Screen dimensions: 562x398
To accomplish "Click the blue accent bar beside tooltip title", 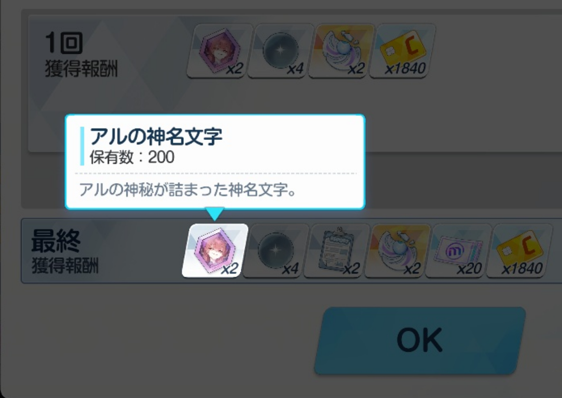I will pyautogui.click(x=82, y=146).
